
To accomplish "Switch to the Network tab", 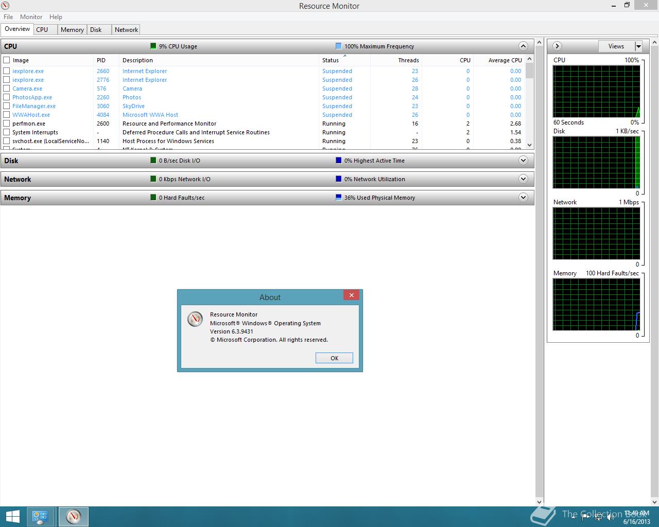I will pyautogui.click(x=126, y=30).
